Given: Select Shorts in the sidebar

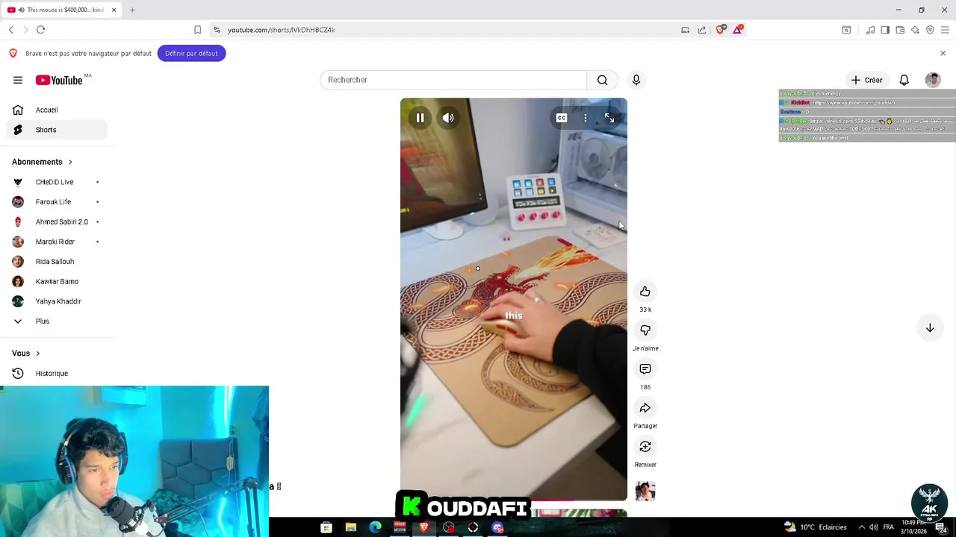Looking at the screenshot, I should [57, 130].
